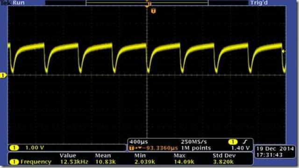
Task: Select the trigger source channel 1 badge
Action: pos(233,142)
